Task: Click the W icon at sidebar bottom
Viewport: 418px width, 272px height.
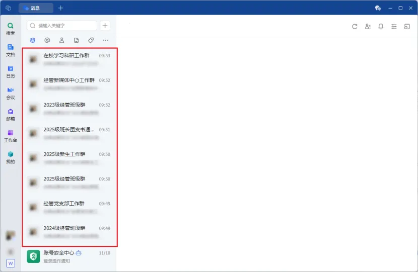Action: [11, 263]
